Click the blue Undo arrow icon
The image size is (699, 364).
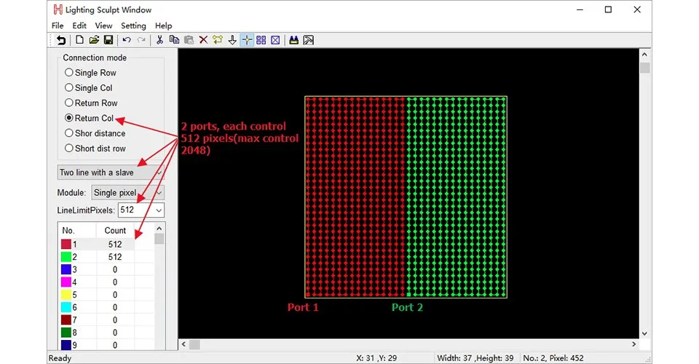click(x=127, y=40)
